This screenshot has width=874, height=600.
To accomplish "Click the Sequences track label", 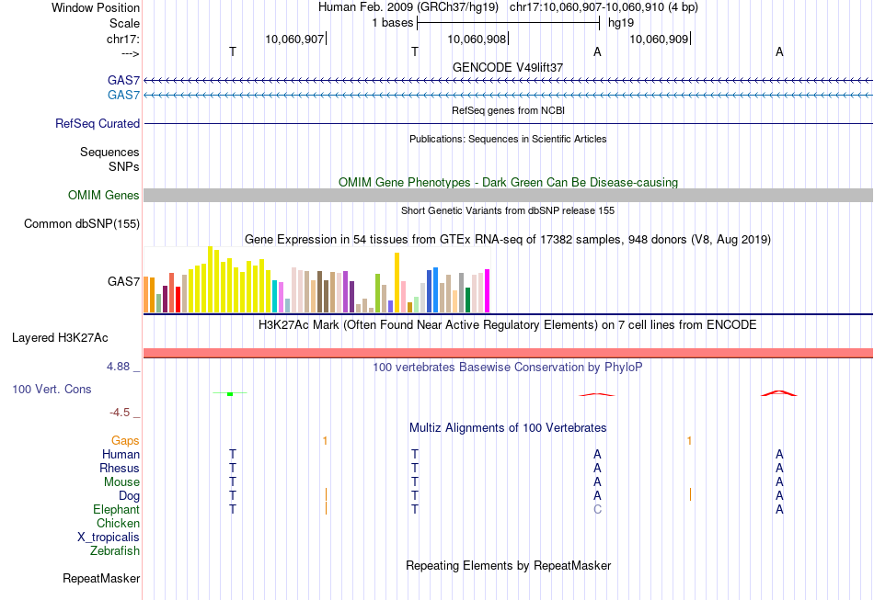I will pyautogui.click(x=109, y=152).
